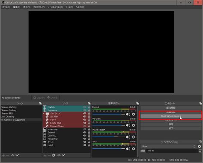The image size is (203, 163).
Task: Open 設定 settings in the Controls panel
Action: [x=171, y=124]
